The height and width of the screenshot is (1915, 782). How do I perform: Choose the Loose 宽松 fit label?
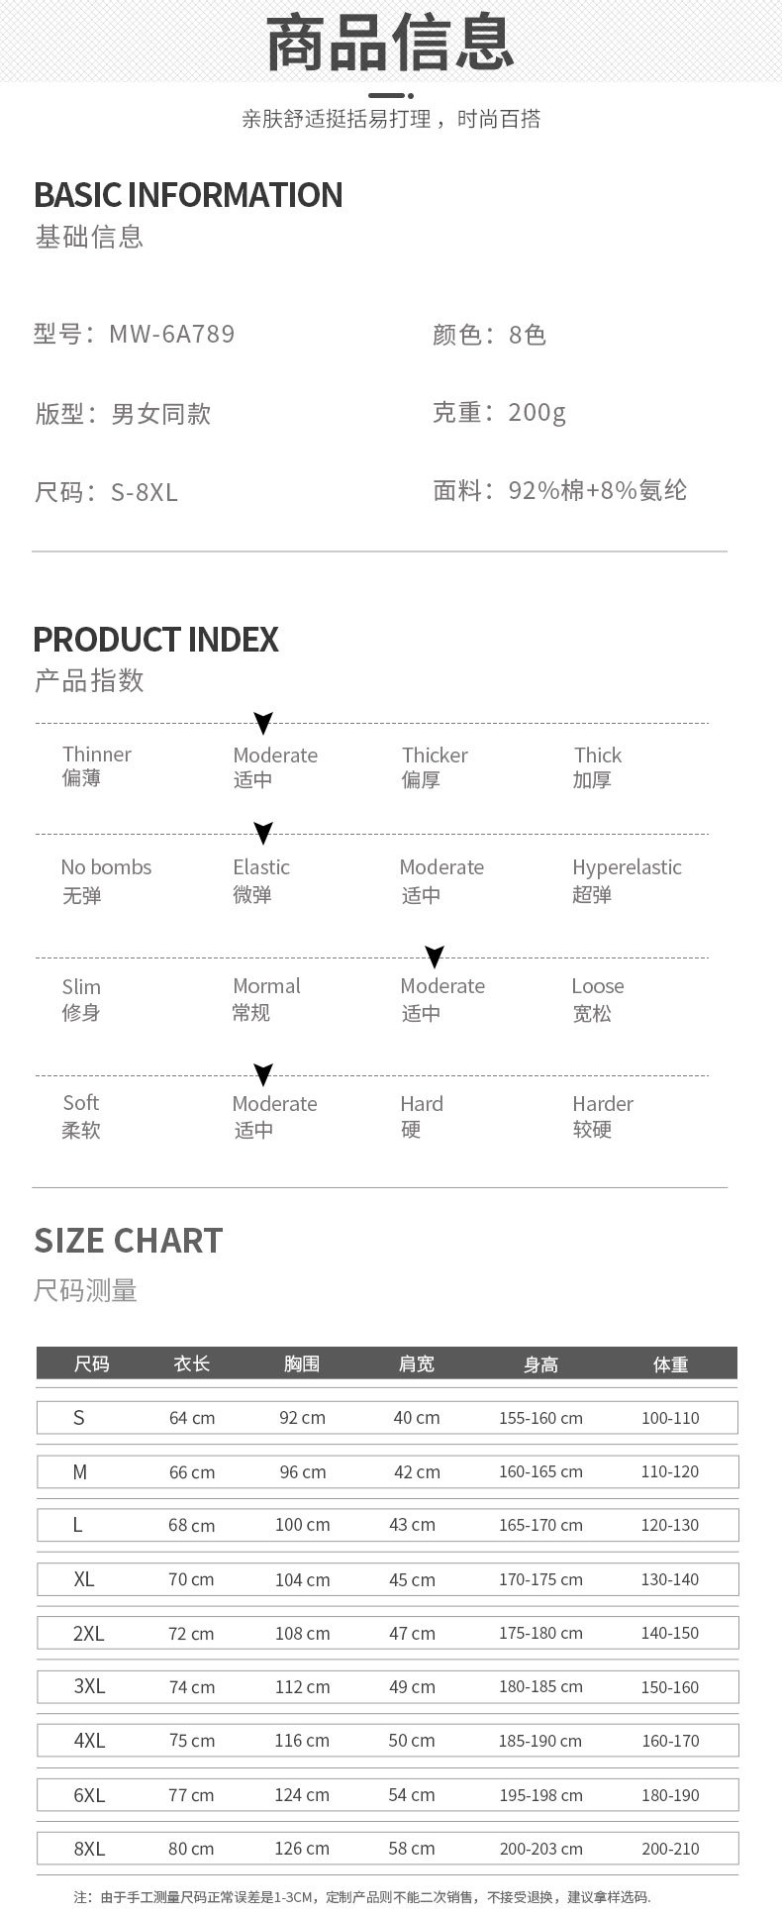597,998
